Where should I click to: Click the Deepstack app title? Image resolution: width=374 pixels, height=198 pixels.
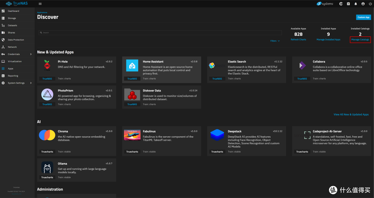235,131
